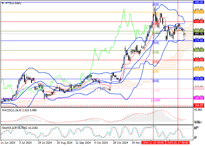Screen dimensions: 205x146
Task: Click the blue 500.00 price tag
Action: click(x=199, y=2)
